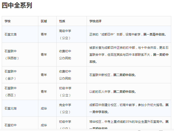
Task: Click the review starting 正宗的“成都四中”本部
Action: click(x=128, y=34)
